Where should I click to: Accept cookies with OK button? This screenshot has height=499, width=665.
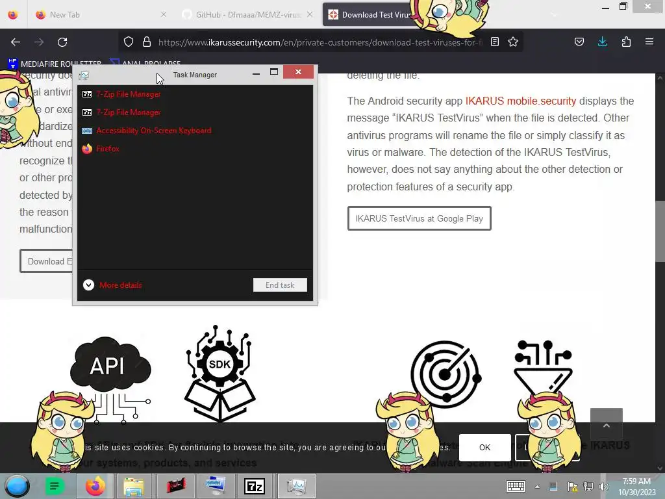point(484,448)
